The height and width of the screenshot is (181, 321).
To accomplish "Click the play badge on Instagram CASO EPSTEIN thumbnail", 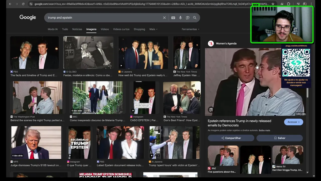I will [133, 110].
